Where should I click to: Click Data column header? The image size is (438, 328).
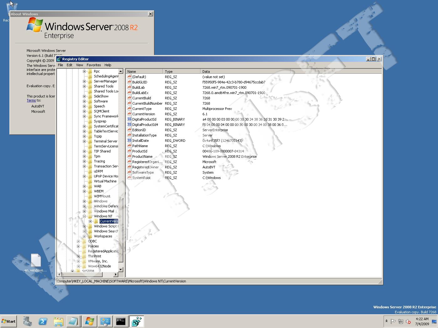tap(245, 71)
